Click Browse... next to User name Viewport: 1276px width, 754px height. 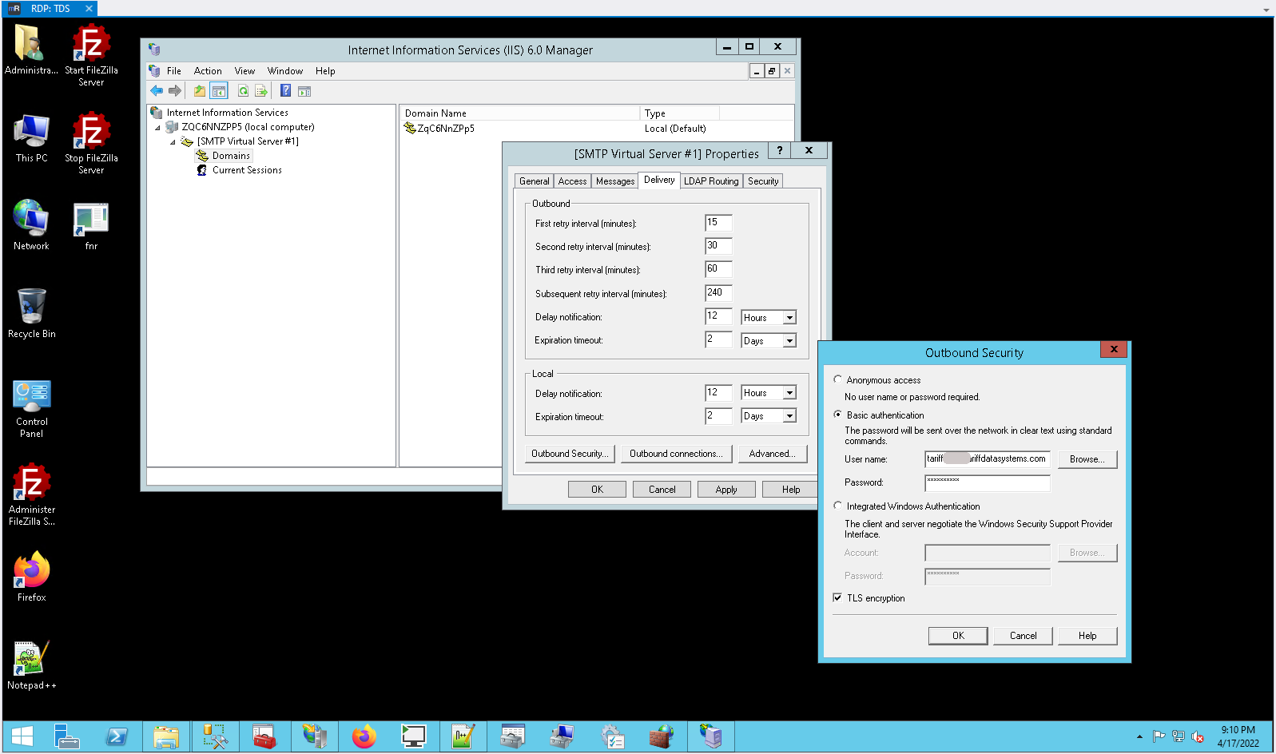point(1087,459)
